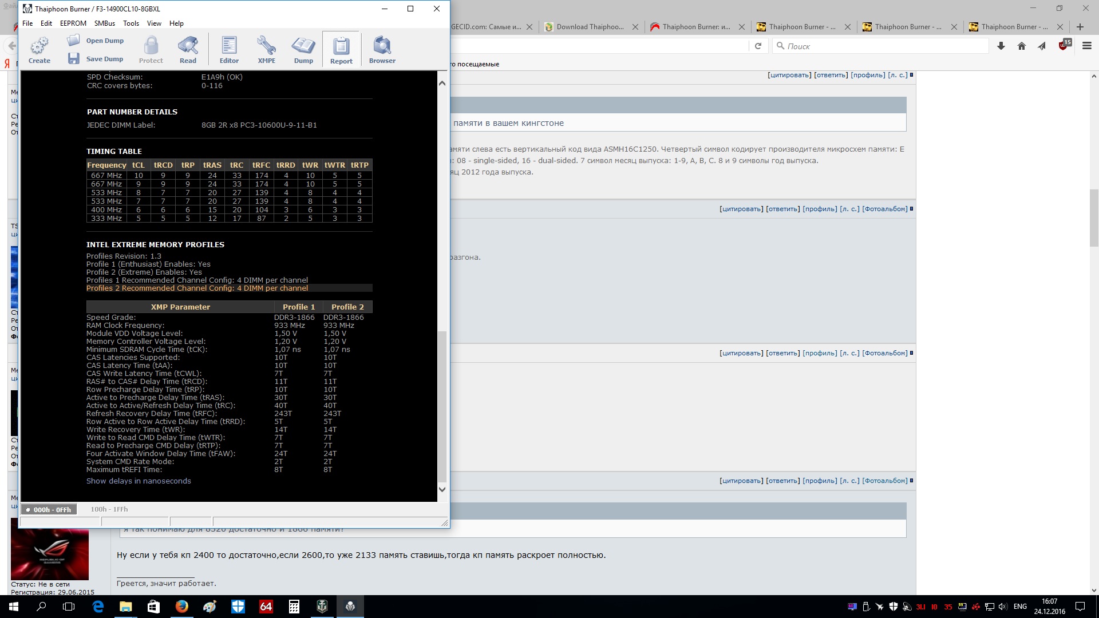Click the Report toolbar button
1099x618 pixels.
point(341,49)
